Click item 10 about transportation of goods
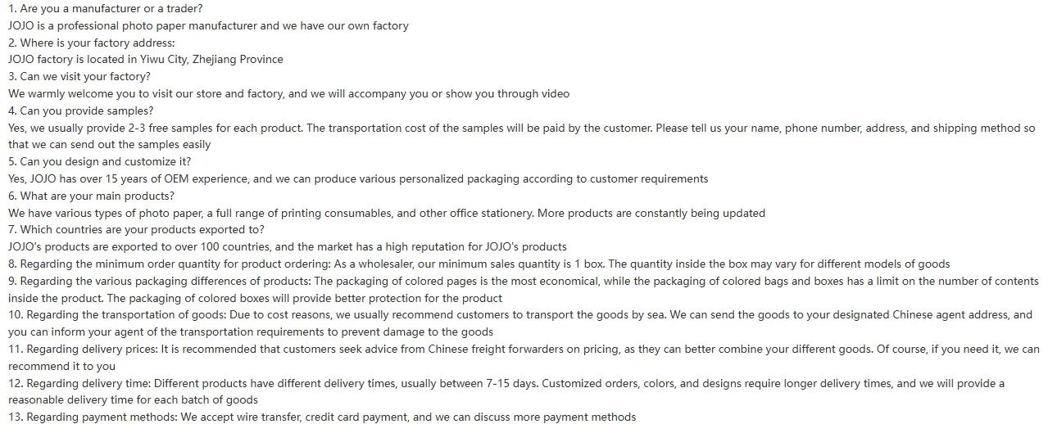This screenshot has height=424, width=1048. pos(520,323)
